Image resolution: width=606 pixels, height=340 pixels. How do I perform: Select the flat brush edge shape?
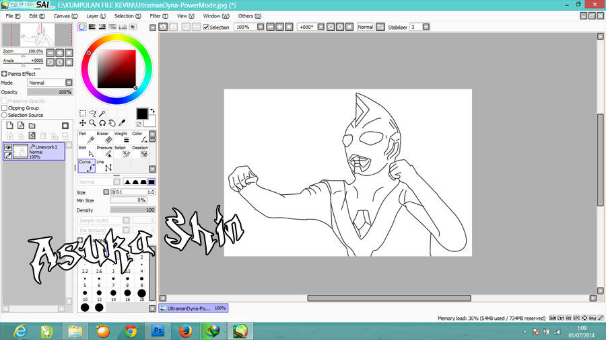151,181
